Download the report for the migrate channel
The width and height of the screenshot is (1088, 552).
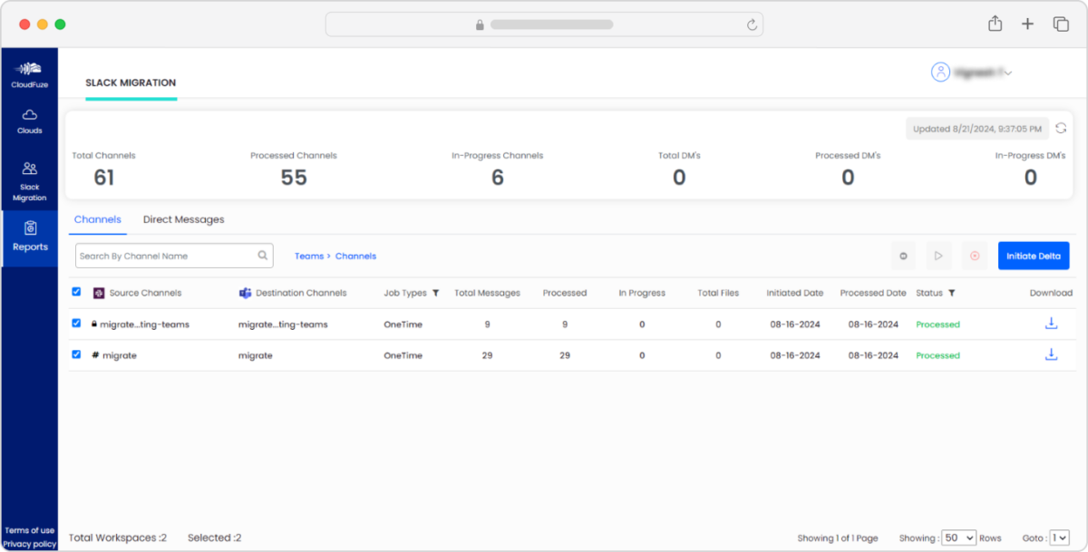(x=1051, y=354)
